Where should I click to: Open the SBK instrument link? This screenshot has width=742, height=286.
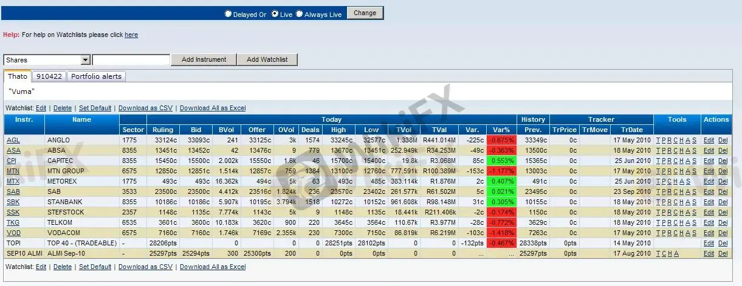point(13,202)
